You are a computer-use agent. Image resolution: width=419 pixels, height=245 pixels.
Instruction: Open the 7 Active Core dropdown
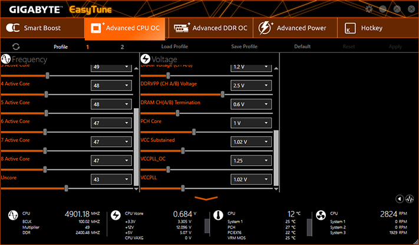click(x=111, y=142)
